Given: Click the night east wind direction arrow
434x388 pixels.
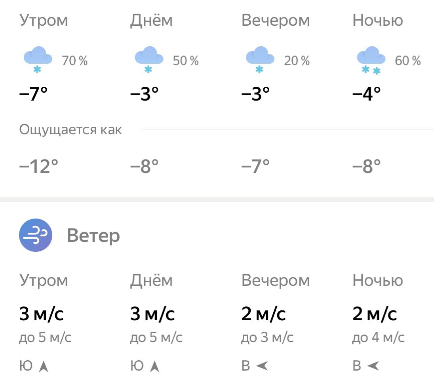Looking at the screenshot, I should (373, 366).
